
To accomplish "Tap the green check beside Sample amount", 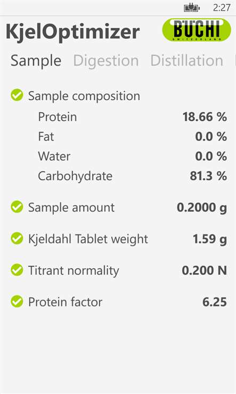I will (17, 207).
